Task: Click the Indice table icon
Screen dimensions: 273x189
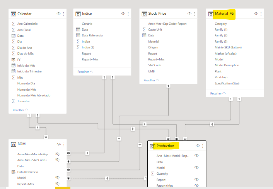Action: coord(78,14)
